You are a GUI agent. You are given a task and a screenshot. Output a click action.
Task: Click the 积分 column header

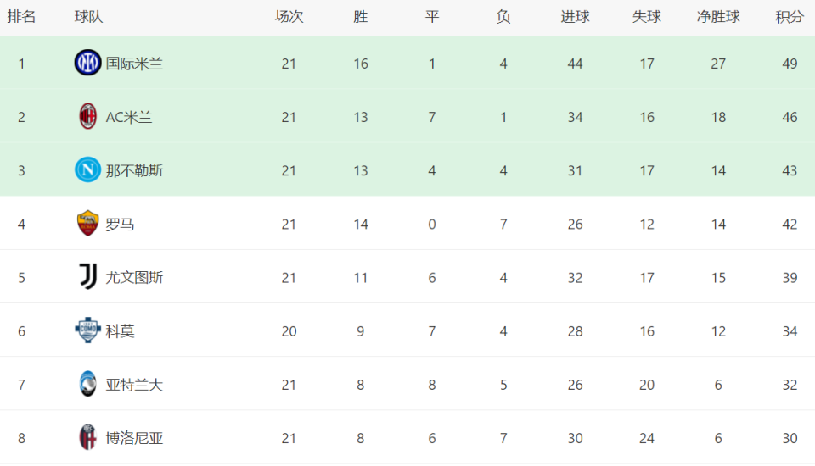790,17
